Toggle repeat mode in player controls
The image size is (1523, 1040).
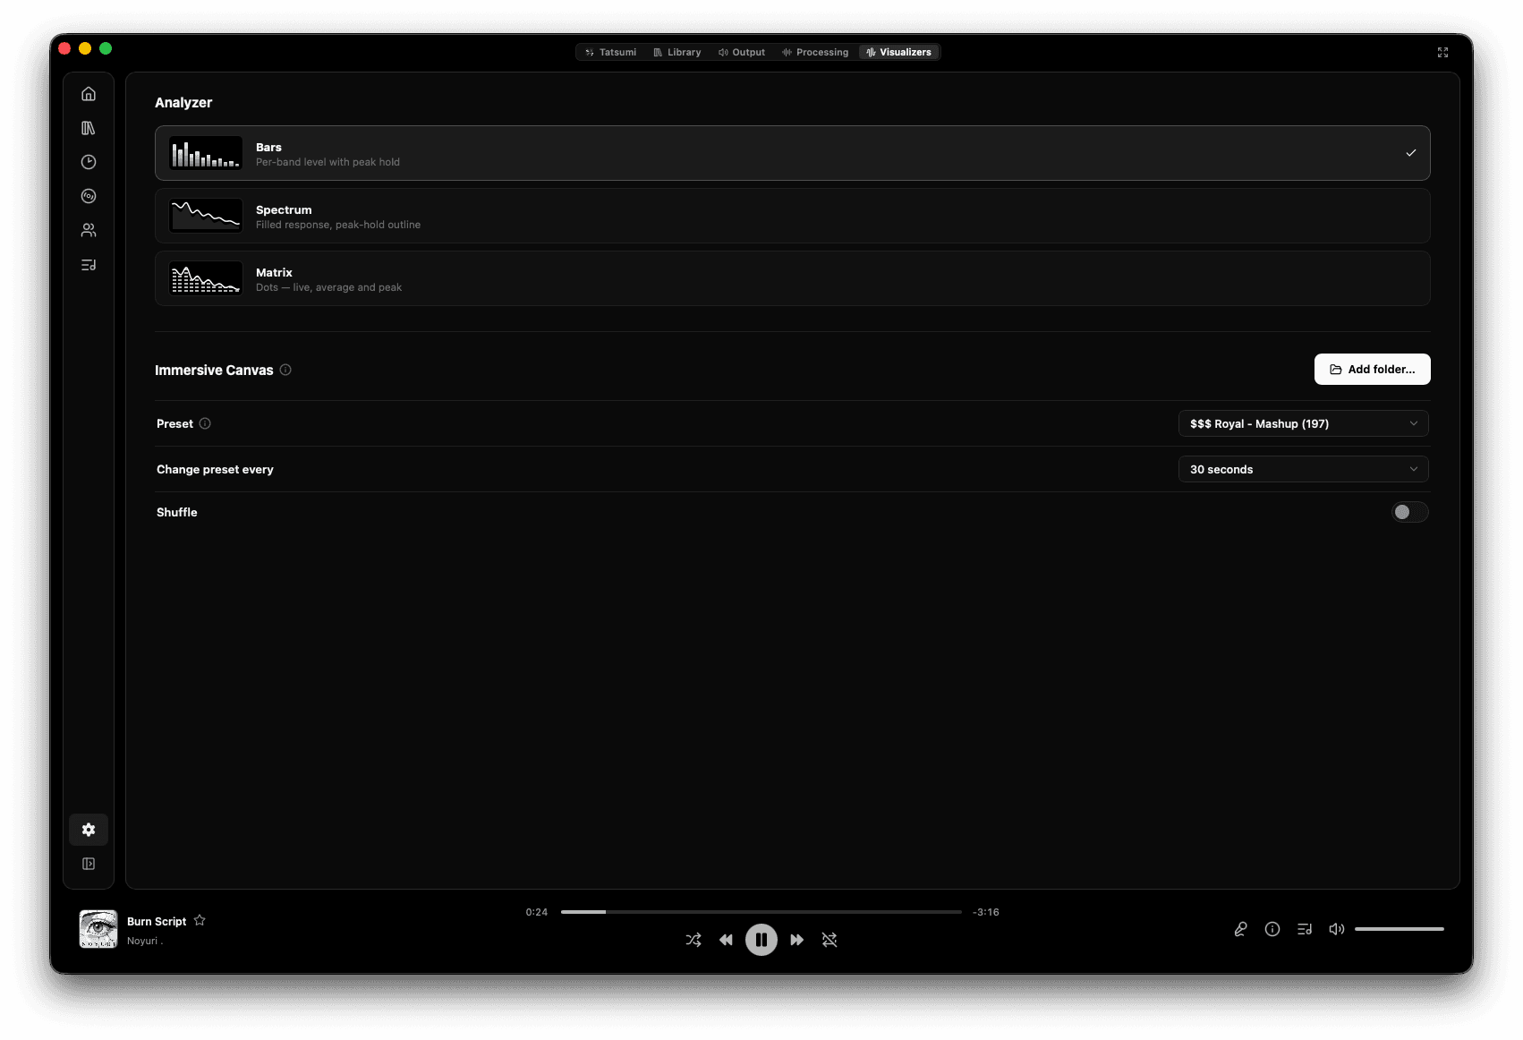tap(830, 940)
